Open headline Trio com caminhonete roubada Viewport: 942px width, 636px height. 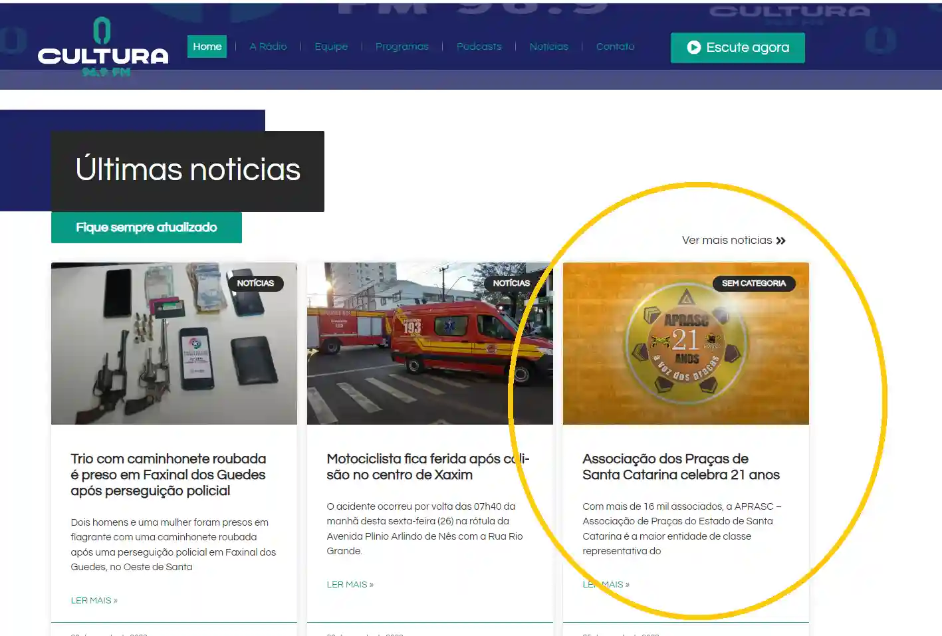[x=169, y=475]
